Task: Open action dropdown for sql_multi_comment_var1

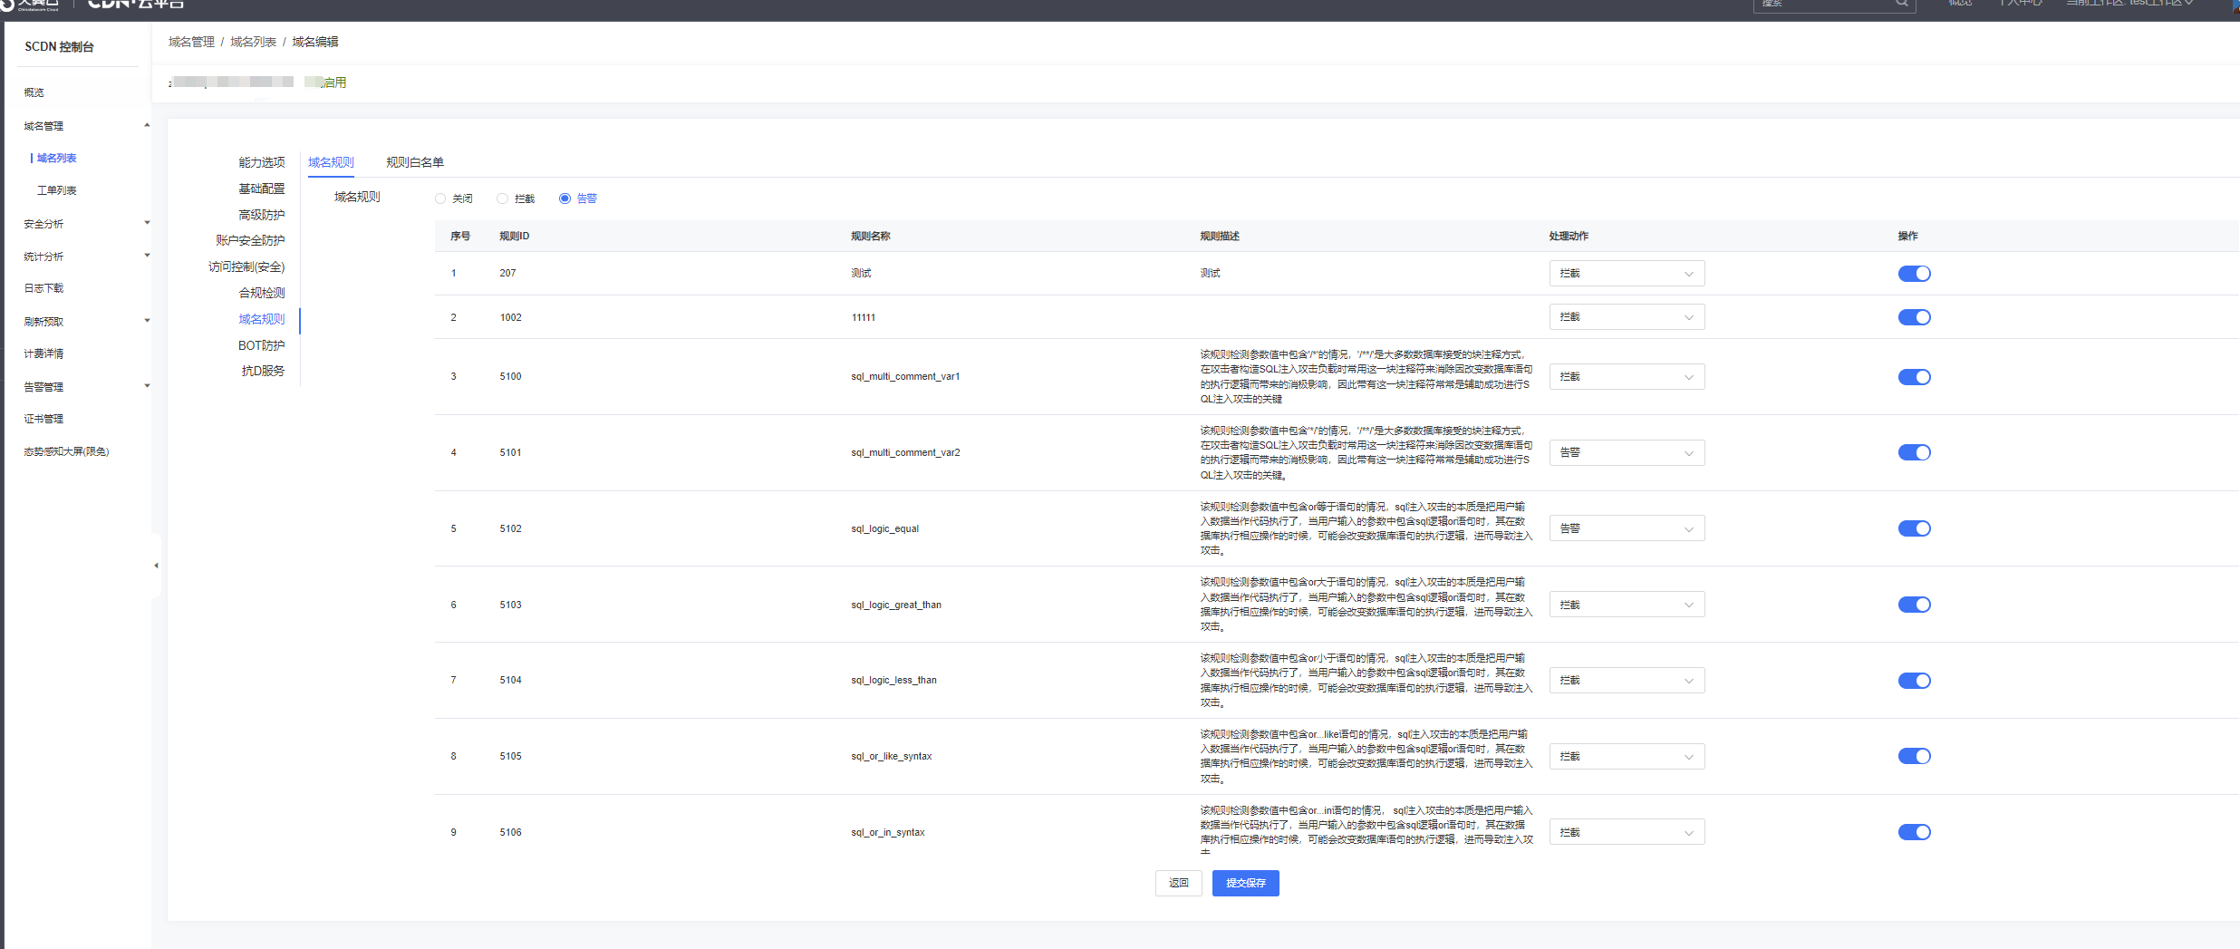Action: 1627,376
